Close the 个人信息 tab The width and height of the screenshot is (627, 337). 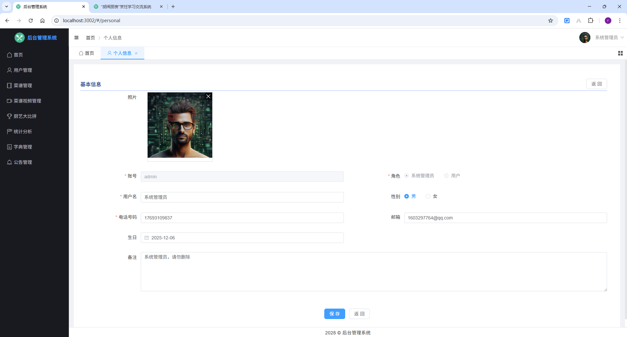coord(136,53)
